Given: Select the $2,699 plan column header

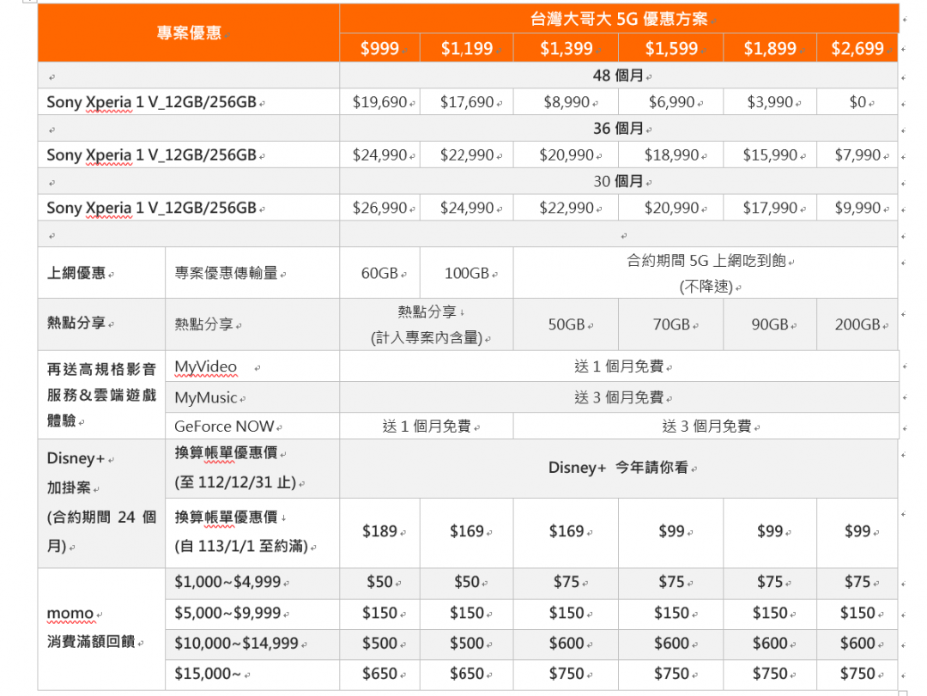Looking at the screenshot, I should point(857,49).
